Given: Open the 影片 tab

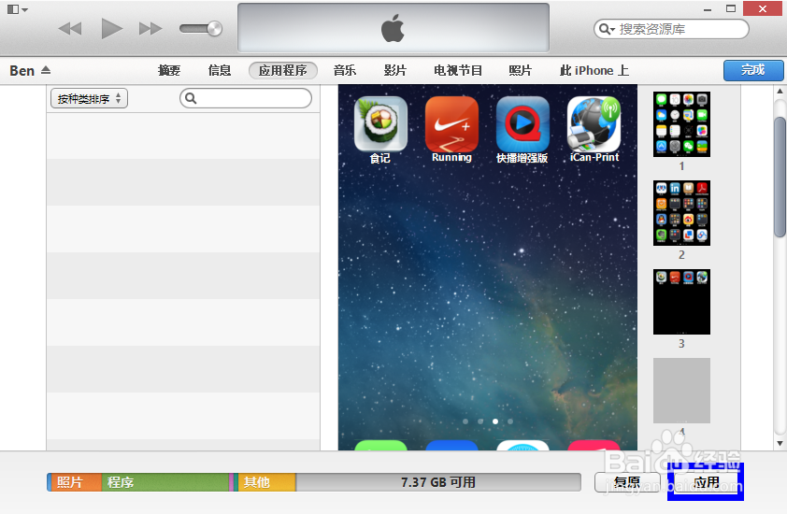Looking at the screenshot, I should [x=395, y=71].
